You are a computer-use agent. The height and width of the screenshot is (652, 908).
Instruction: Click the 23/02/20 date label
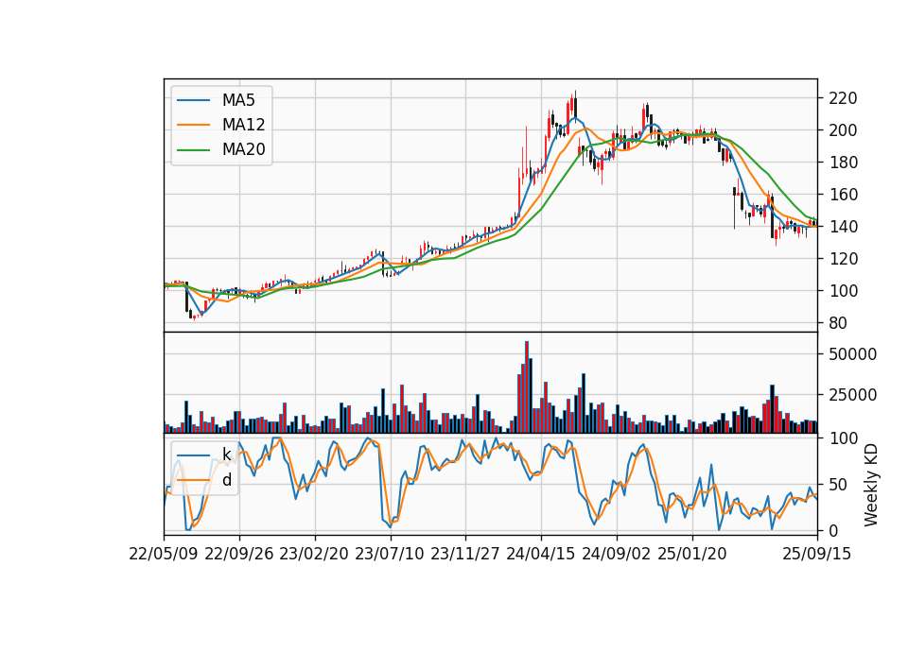(x=314, y=555)
